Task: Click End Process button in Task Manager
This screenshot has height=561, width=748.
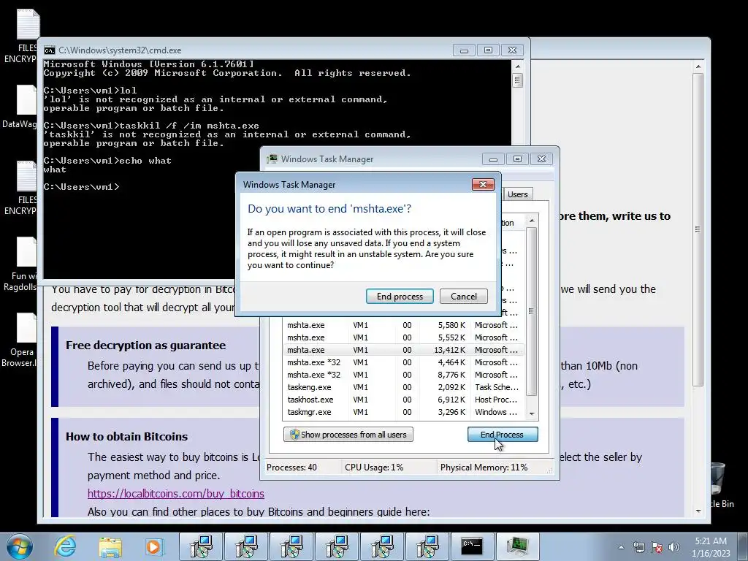Action: pyautogui.click(x=503, y=435)
